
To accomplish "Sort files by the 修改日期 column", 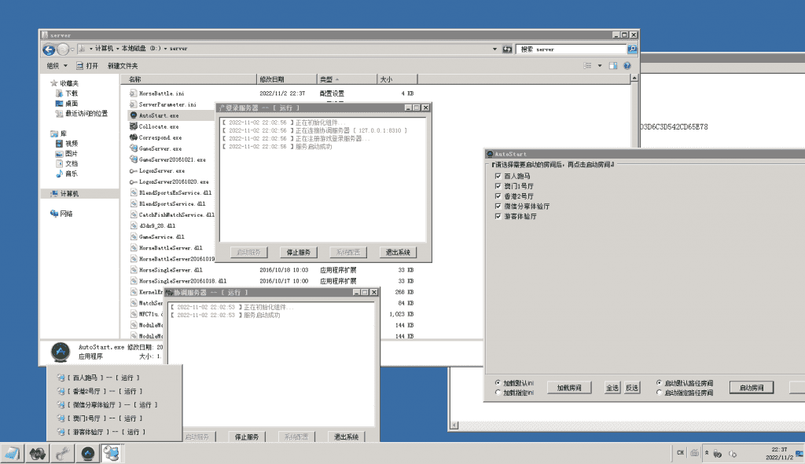I will click(x=286, y=79).
